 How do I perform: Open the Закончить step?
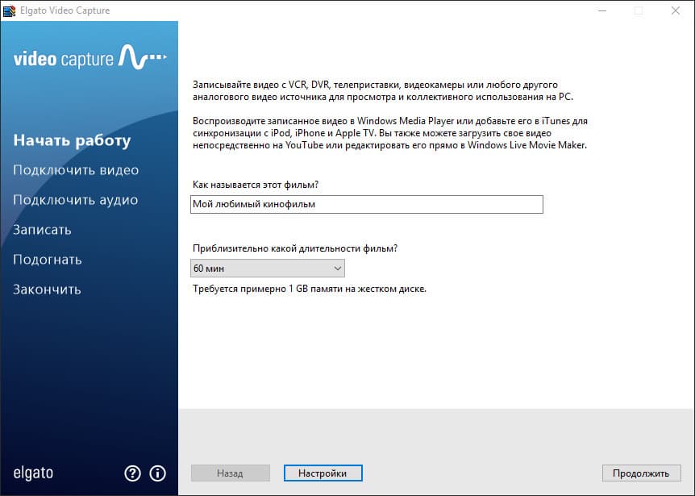(x=47, y=290)
